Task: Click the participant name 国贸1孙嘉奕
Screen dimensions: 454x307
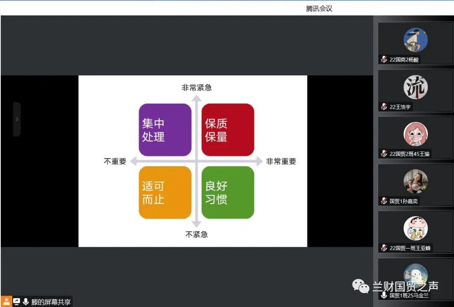Action: pyautogui.click(x=404, y=201)
